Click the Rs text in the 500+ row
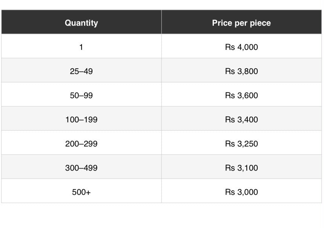The image size is (324, 228). click(x=230, y=192)
